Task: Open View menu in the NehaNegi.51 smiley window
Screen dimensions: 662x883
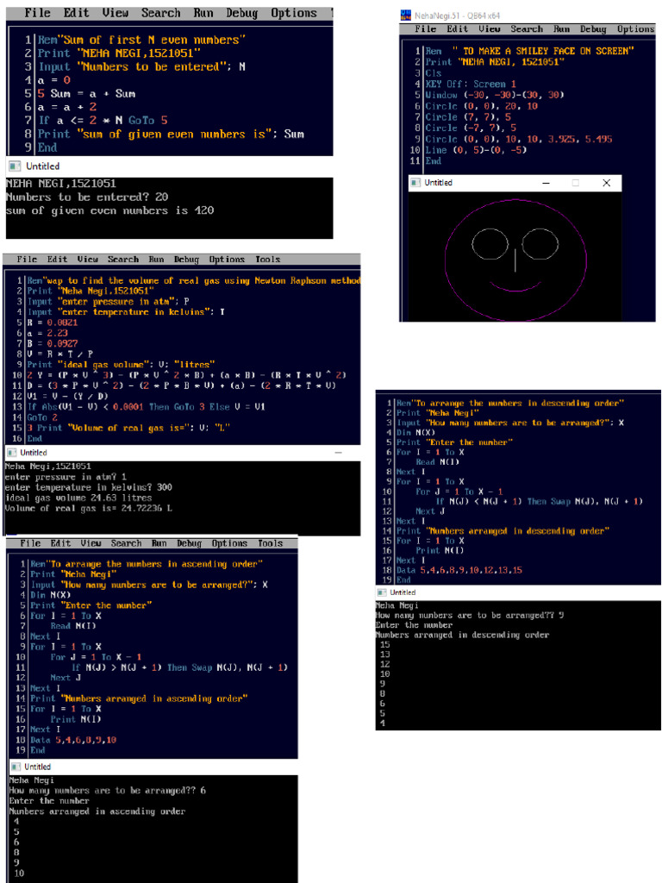Action: [x=490, y=28]
